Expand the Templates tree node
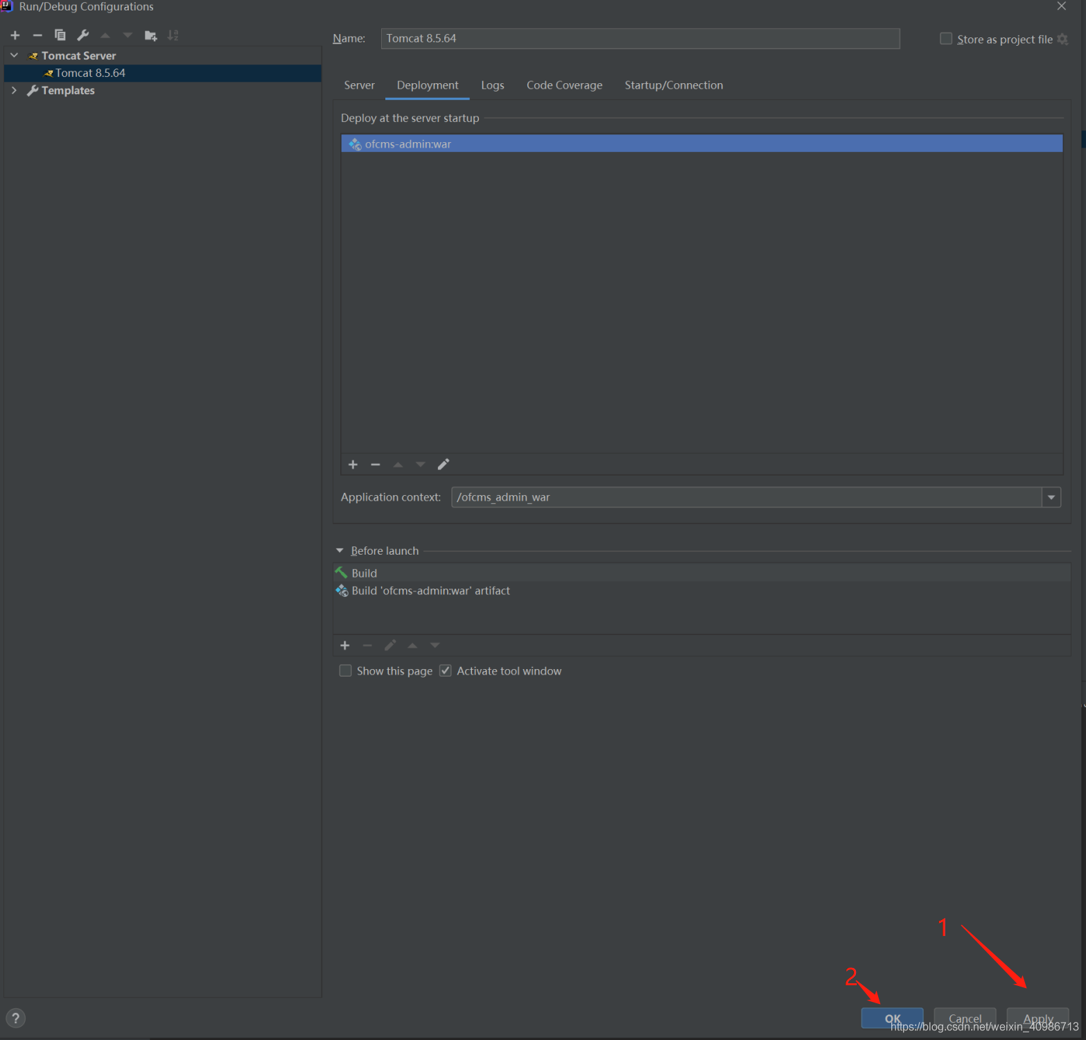 pos(14,90)
